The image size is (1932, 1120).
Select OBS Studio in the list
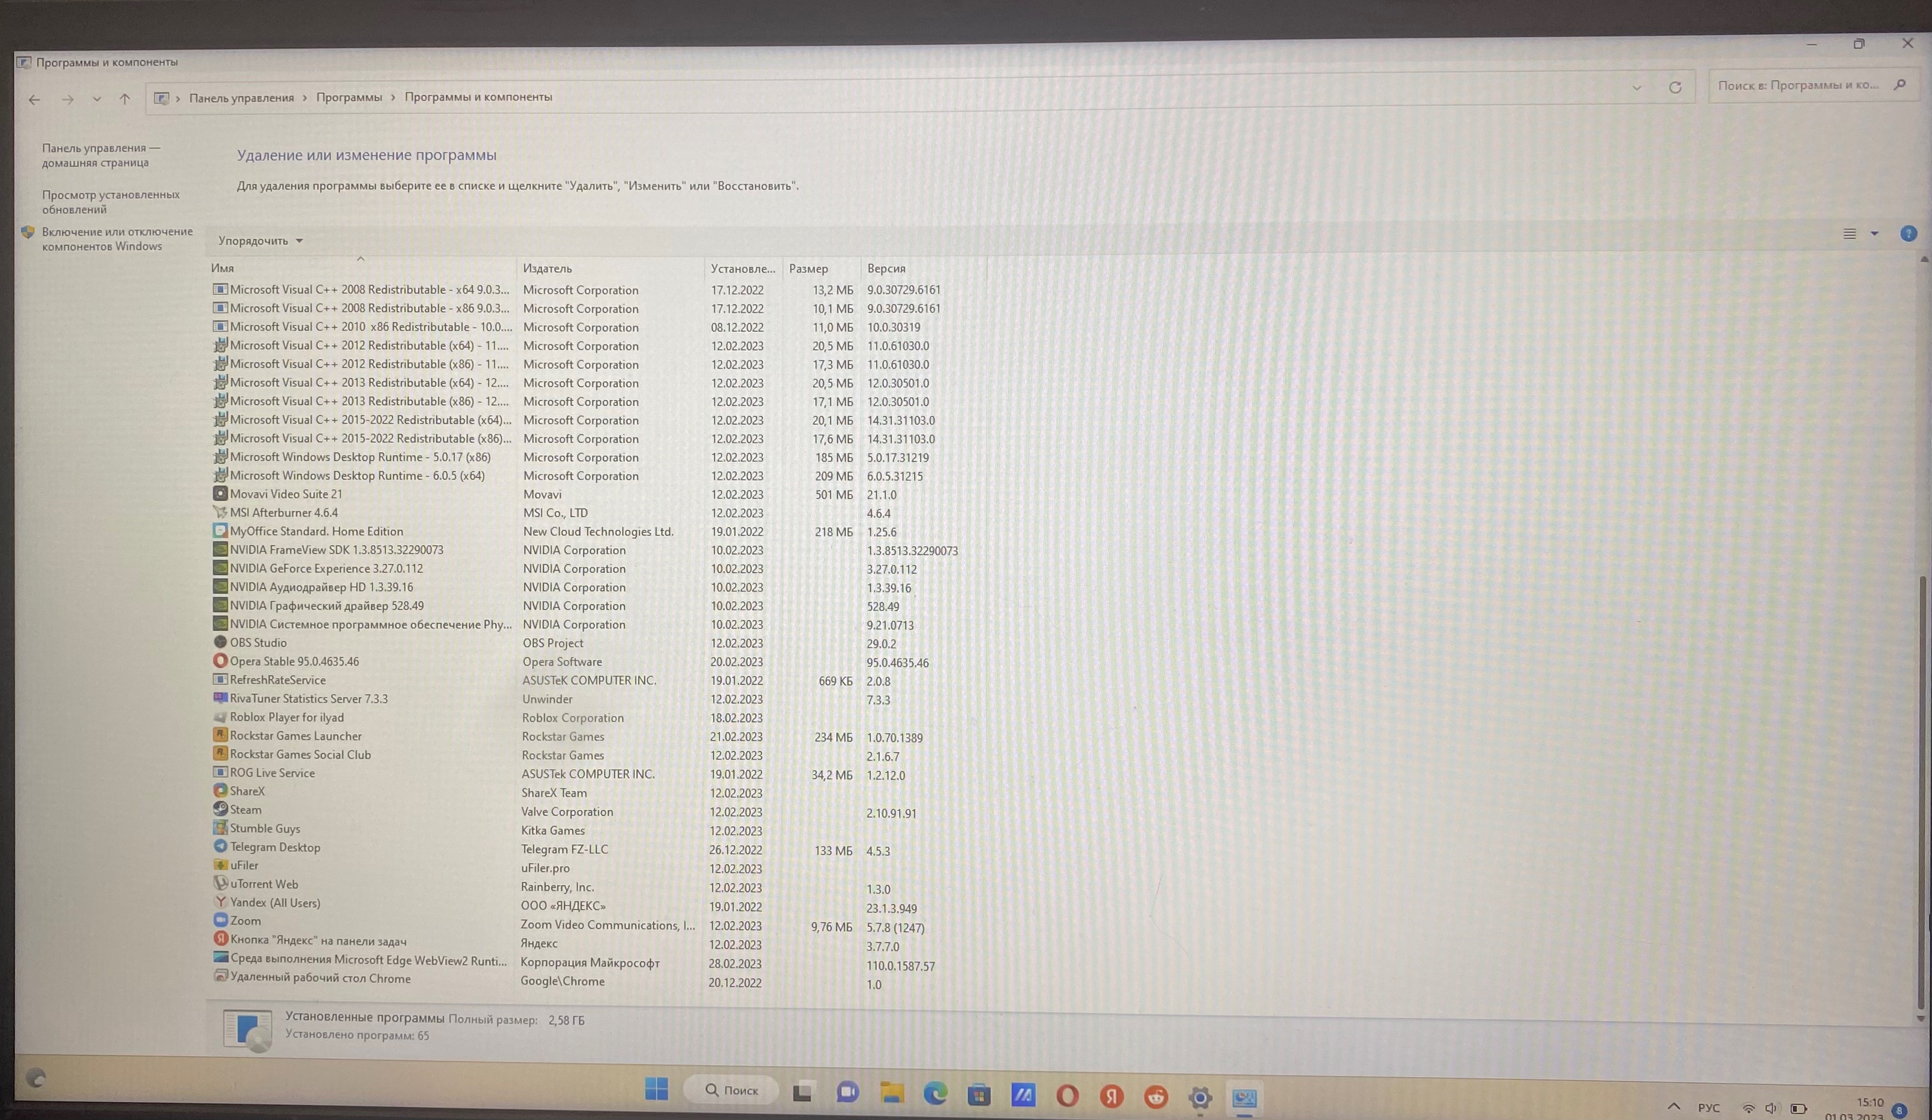[x=258, y=643]
